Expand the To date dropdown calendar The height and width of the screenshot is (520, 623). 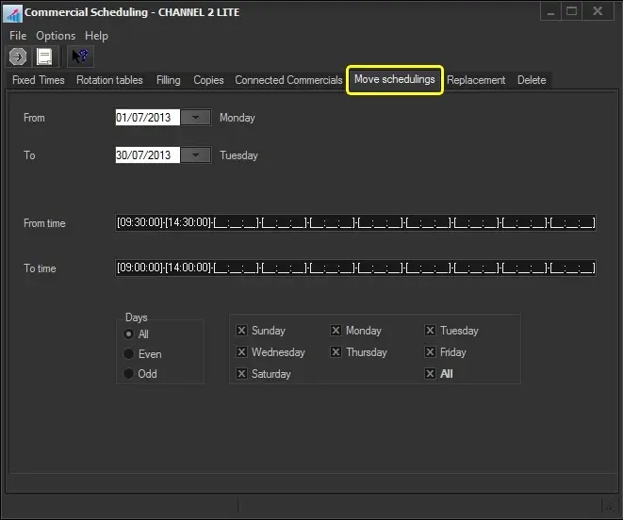tap(195, 155)
